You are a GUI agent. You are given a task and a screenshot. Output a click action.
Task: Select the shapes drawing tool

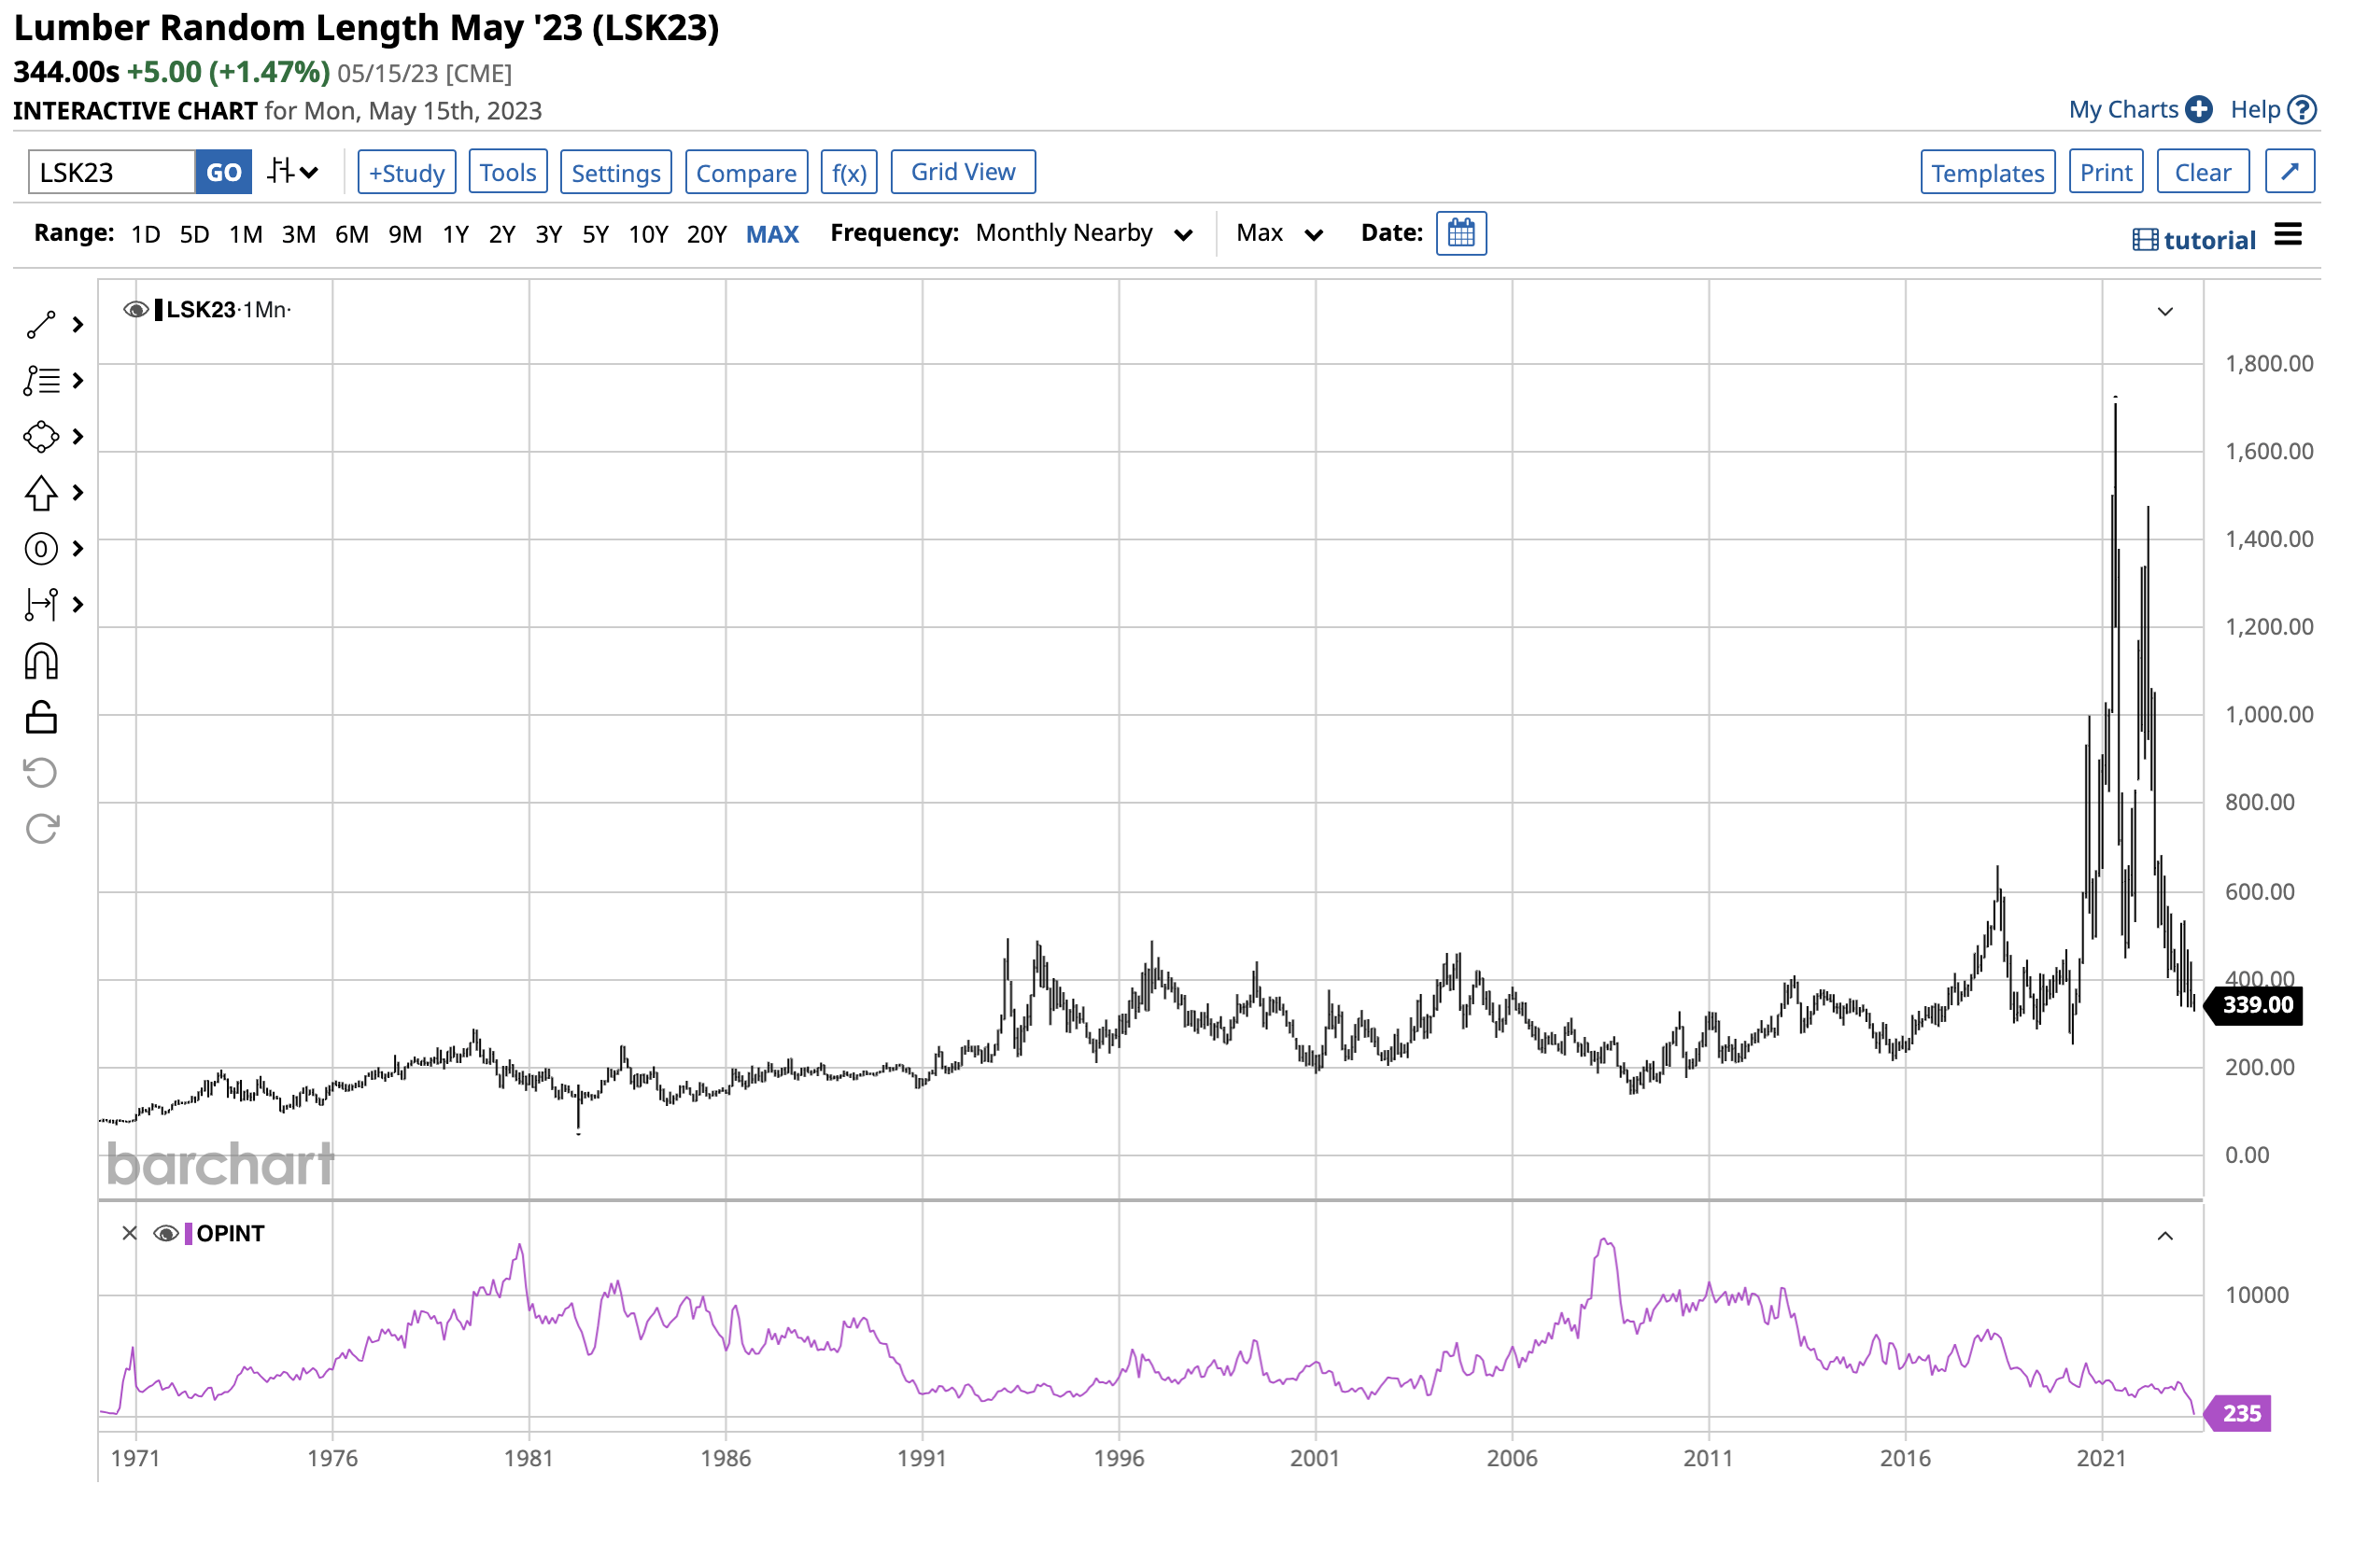click(x=40, y=437)
